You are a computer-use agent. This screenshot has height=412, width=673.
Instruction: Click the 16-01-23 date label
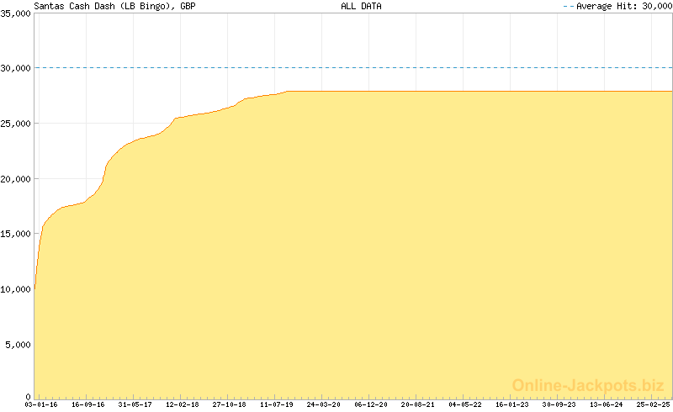pos(511,404)
